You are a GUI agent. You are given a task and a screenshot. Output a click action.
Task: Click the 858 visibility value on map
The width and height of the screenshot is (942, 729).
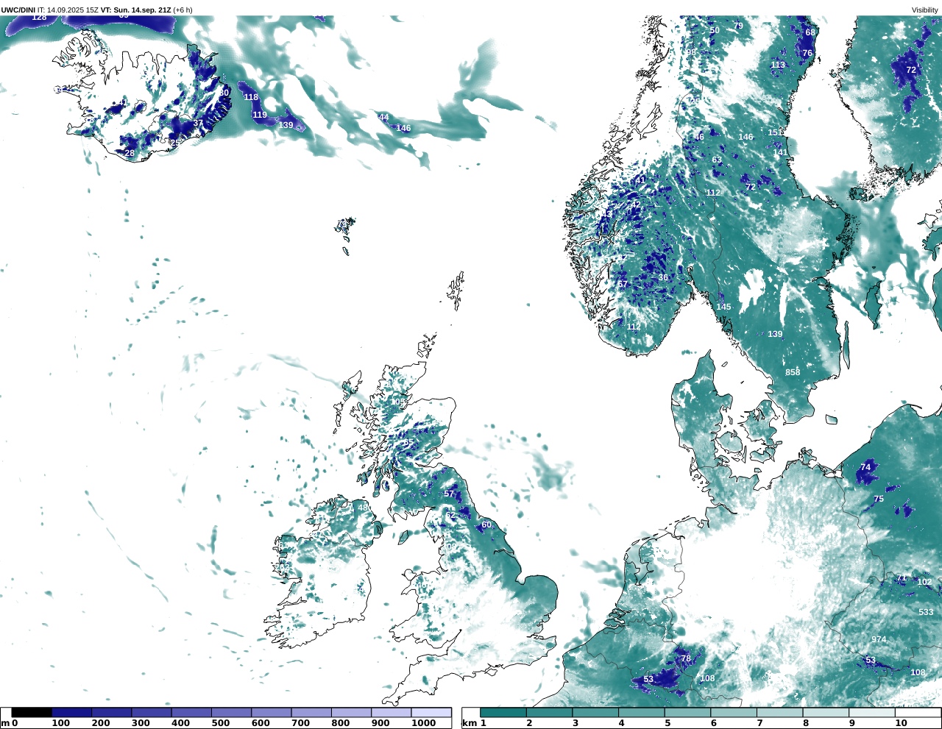pyautogui.click(x=793, y=372)
